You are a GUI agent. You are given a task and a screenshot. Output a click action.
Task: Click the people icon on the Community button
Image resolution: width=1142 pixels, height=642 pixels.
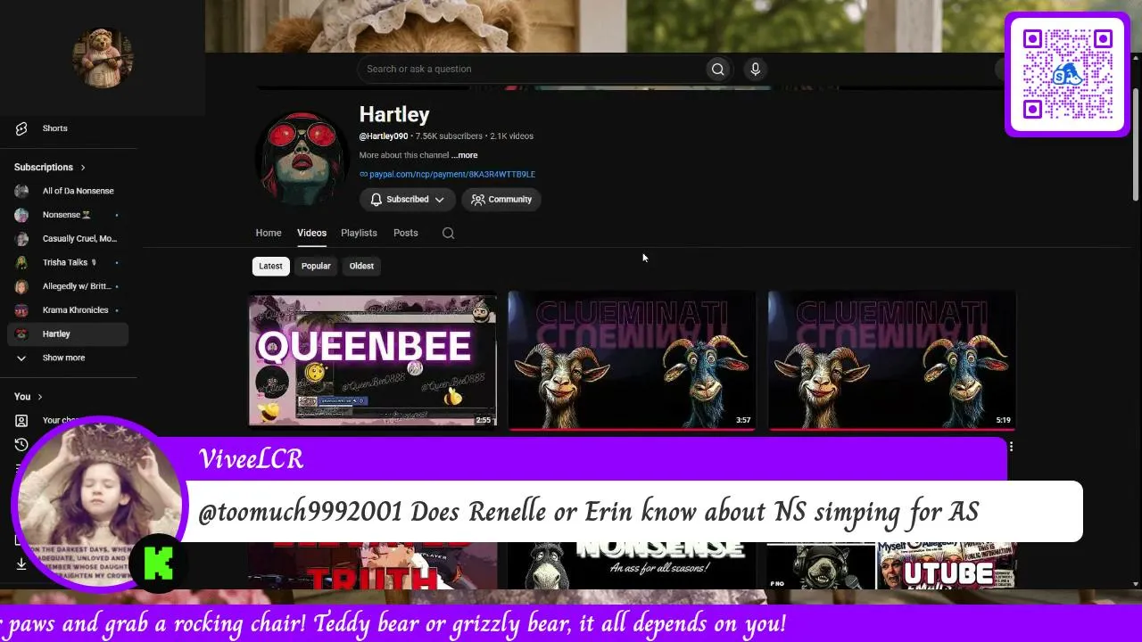pos(478,200)
